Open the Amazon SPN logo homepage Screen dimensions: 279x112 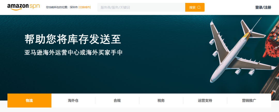point(23,7)
